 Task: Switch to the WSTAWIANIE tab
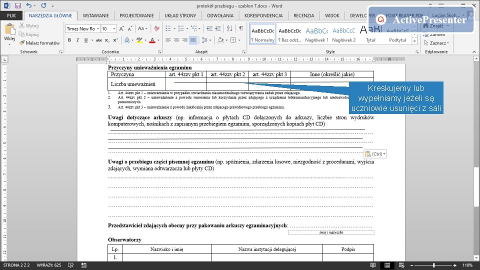pyautogui.click(x=95, y=15)
